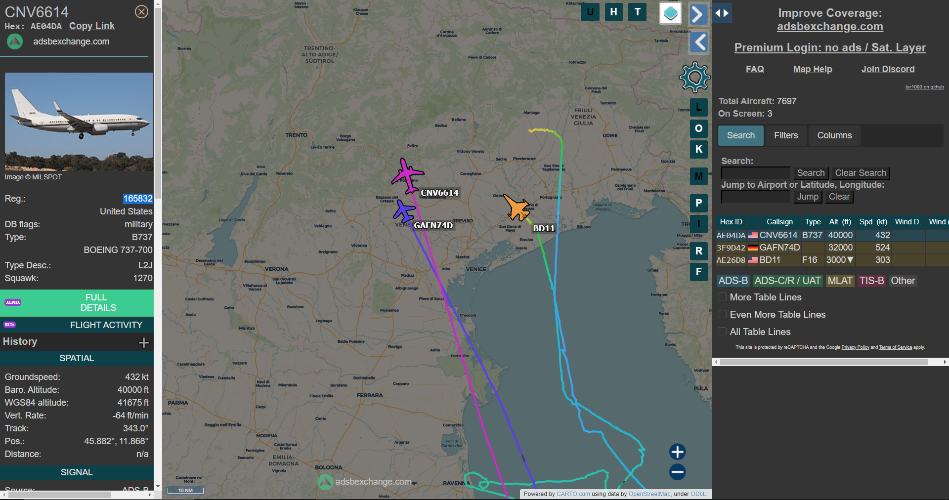This screenshot has width=949, height=500.
Task: Zoom in with the plus button
Action: click(x=677, y=452)
